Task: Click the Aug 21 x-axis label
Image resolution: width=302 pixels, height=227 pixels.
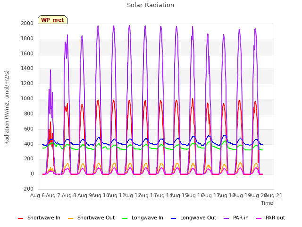Action: [x=274, y=195]
